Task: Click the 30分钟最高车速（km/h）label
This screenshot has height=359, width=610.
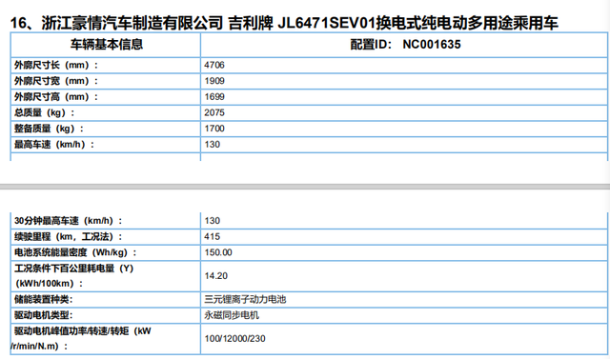Action: tap(69, 221)
